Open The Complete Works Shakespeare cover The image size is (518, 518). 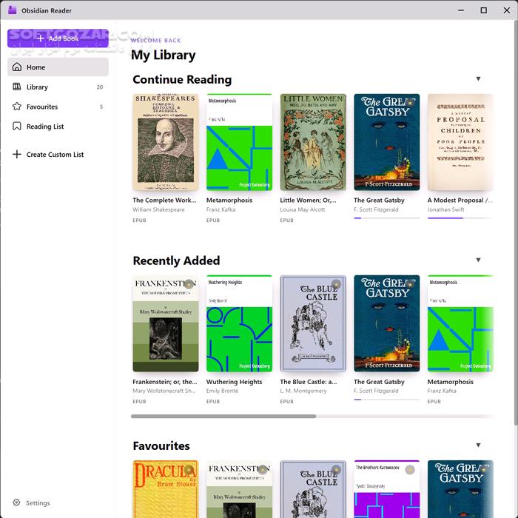(166, 142)
